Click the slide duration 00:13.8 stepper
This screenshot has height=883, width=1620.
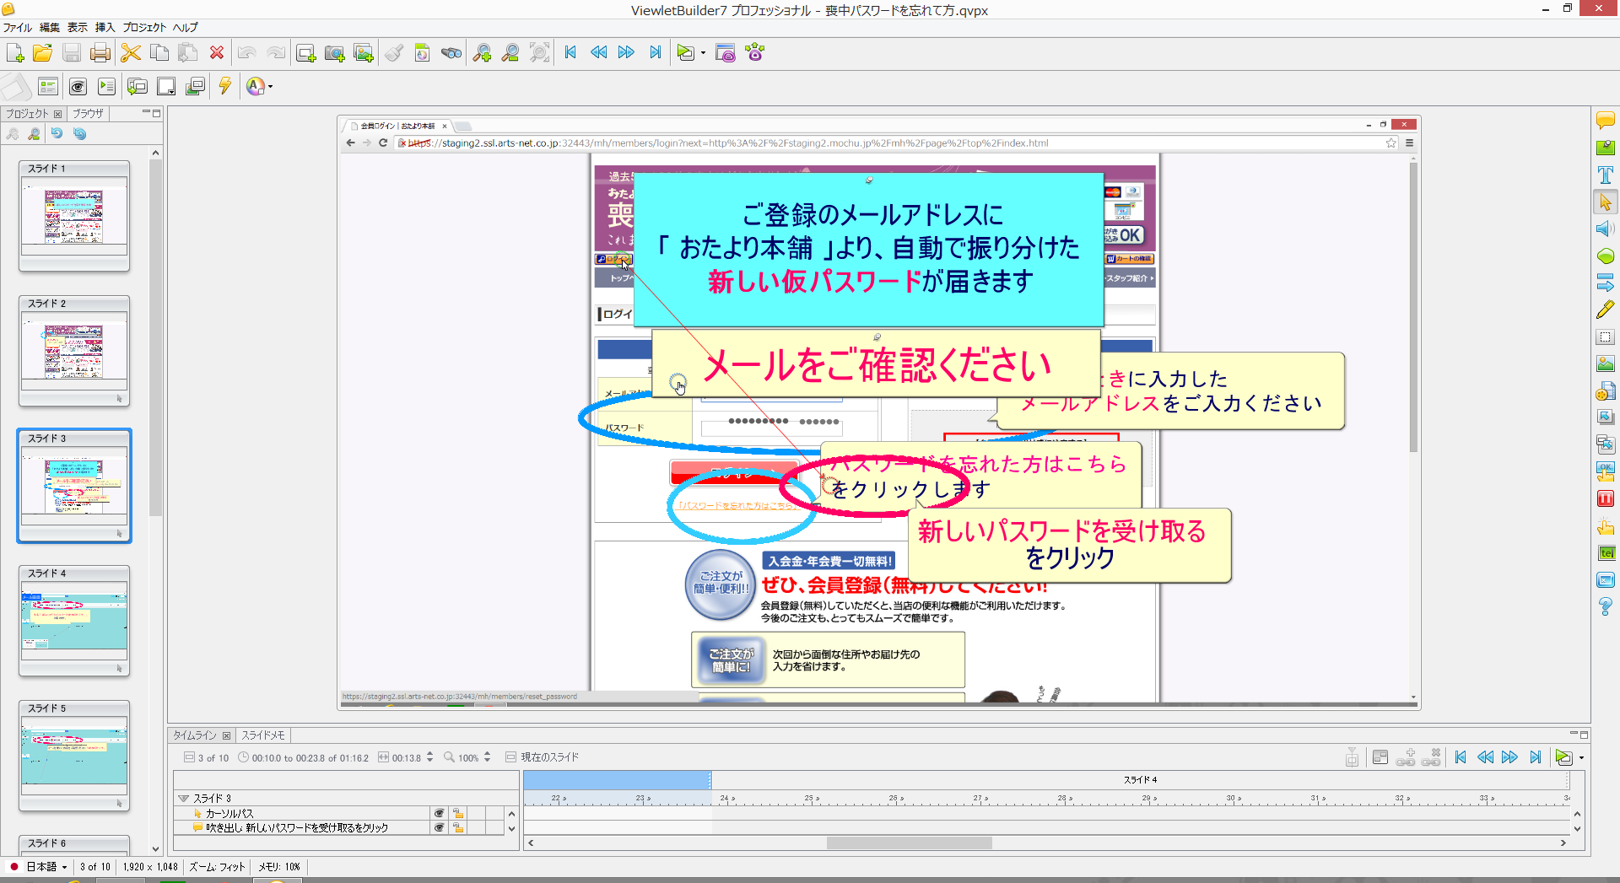429,757
